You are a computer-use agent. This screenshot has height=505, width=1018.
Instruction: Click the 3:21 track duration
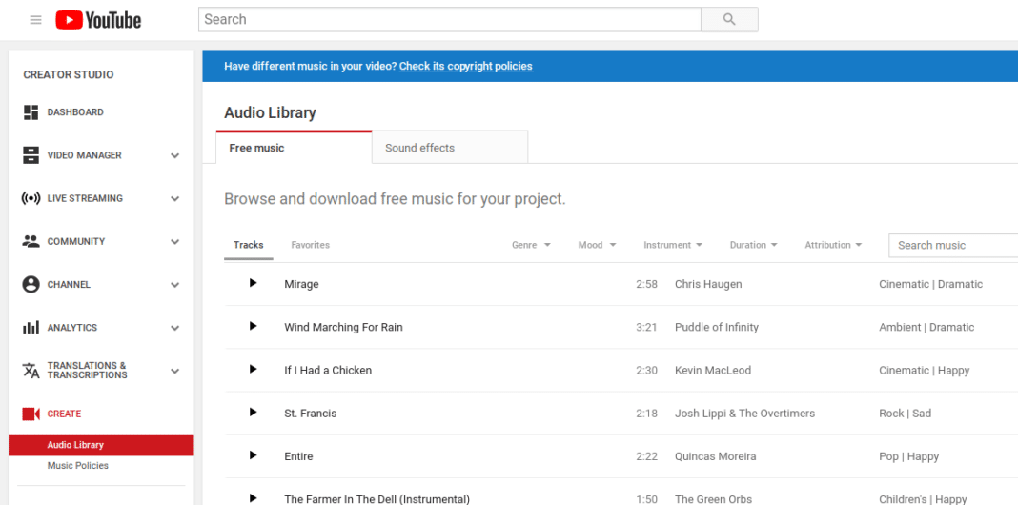pos(646,327)
